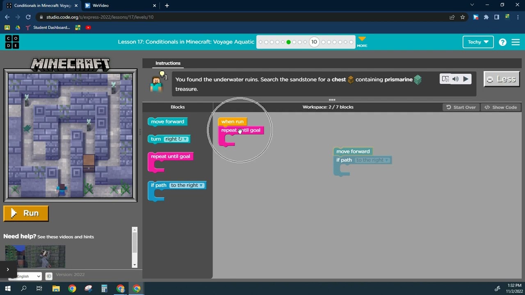This screenshot has height=295, width=525.
Task: Reload the page
Action: (28, 17)
